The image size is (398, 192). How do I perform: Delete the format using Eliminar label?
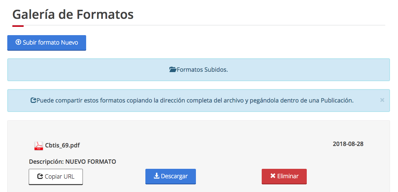288,176
